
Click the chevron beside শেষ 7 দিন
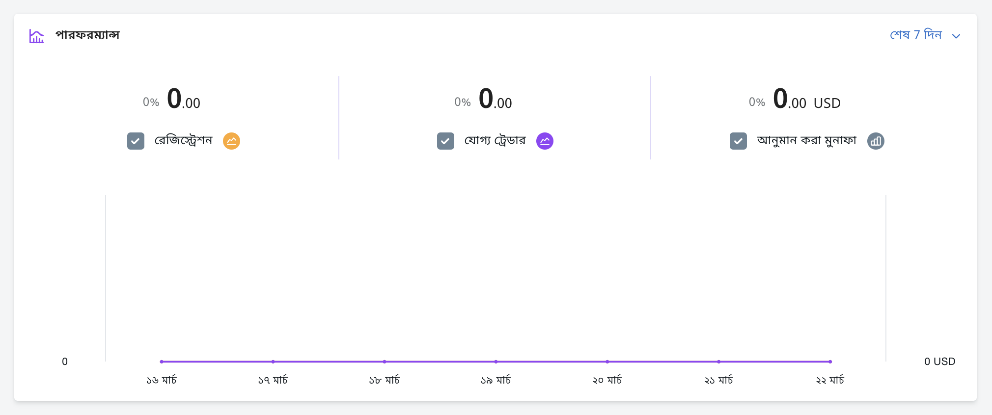956,36
